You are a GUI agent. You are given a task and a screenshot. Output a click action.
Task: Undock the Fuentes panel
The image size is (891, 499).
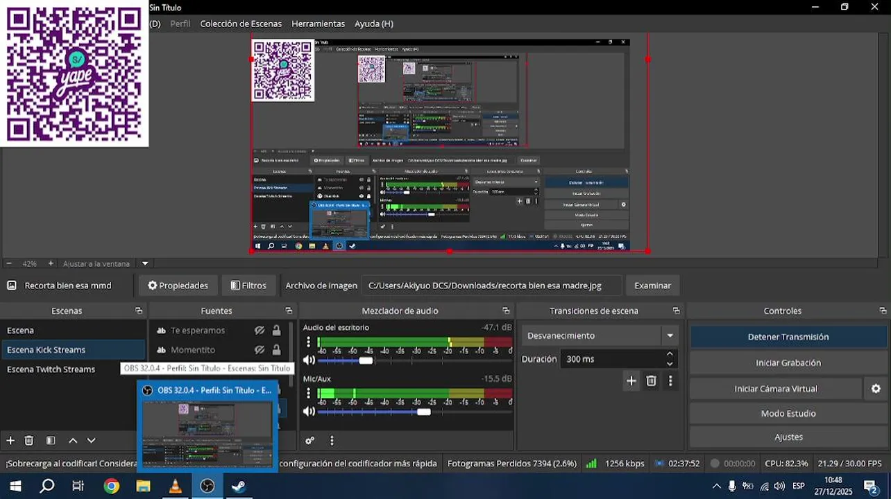click(289, 310)
